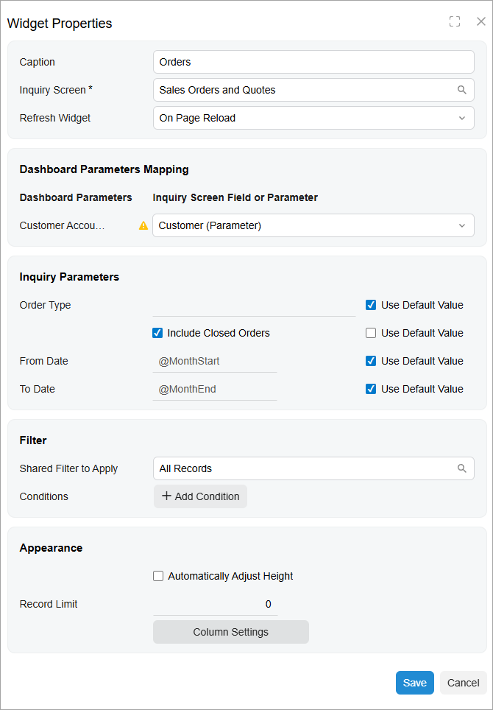Image resolution: width=493 pixels, height=710 pixels.
Task: Expand the Customer (Parameter) dropdown
Action: click(313, 225)
